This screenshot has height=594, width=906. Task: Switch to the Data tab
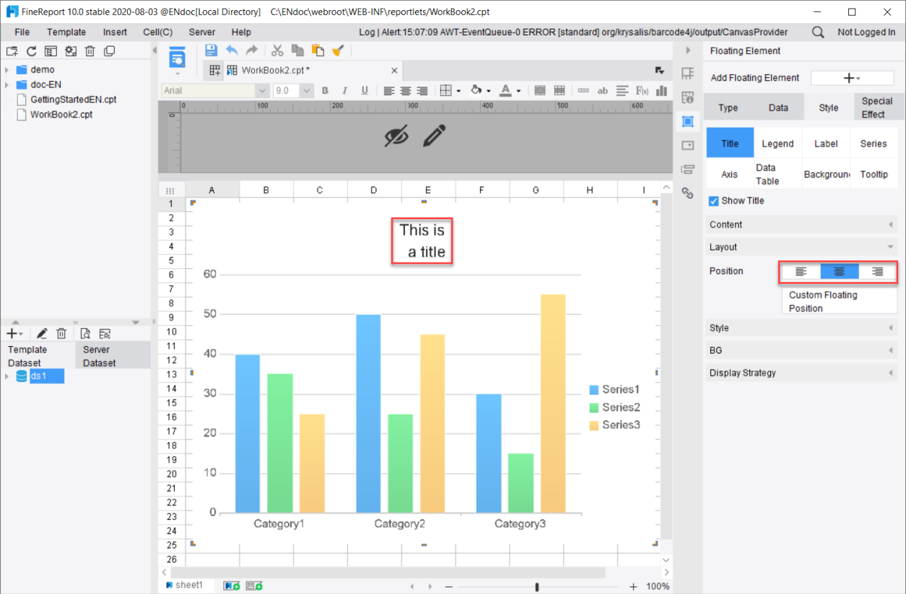(778, 107)
